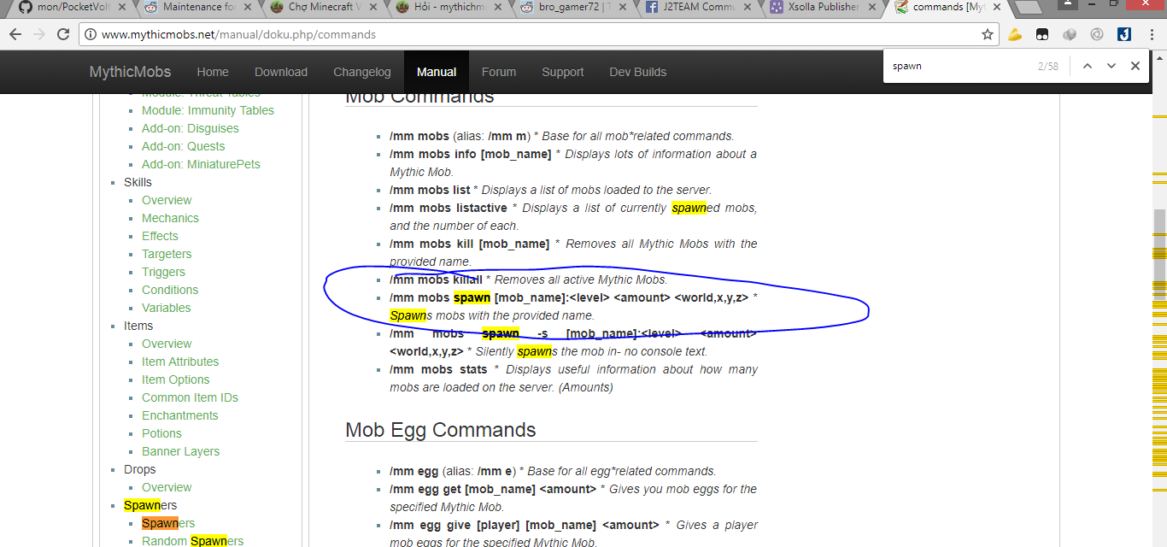The height and width of the screenshot is (547, 1167).
Task: Open the Download nav item
Action: point(281,72)
